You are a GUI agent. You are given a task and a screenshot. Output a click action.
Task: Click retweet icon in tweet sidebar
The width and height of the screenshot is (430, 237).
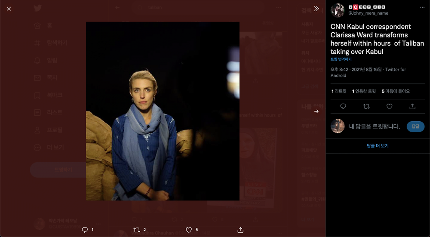pos(366,106)
